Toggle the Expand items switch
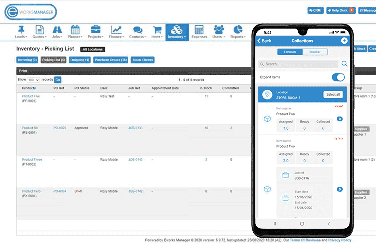Screen dimensions: 376x250 (x=338, y=77)
